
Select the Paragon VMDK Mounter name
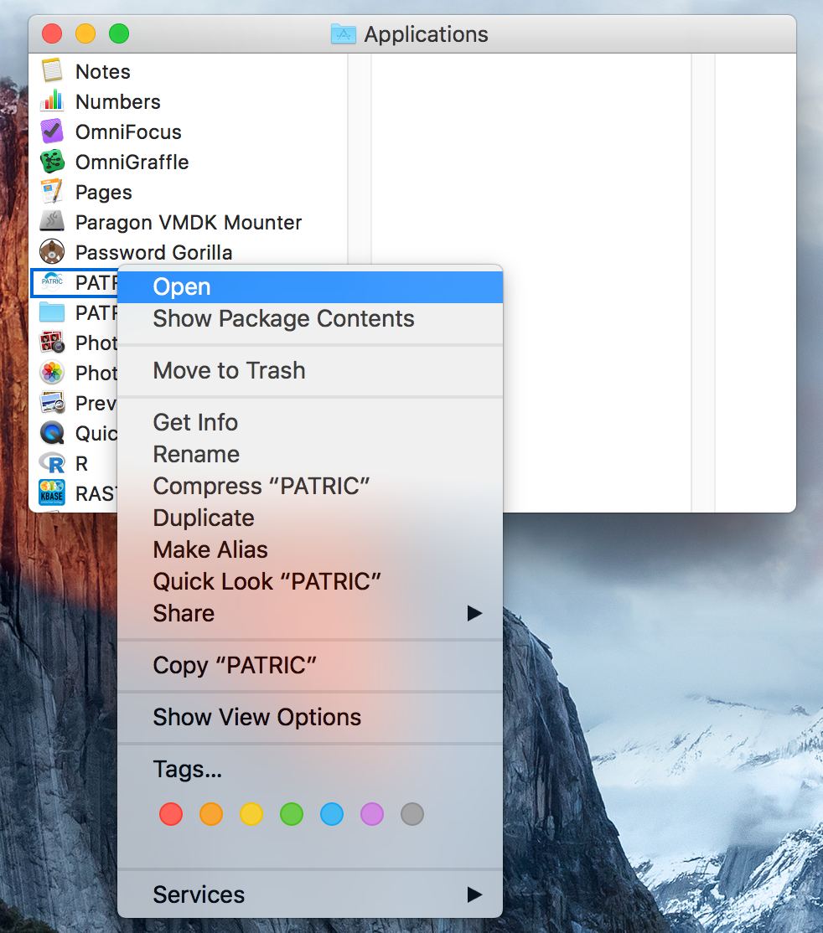189,223
